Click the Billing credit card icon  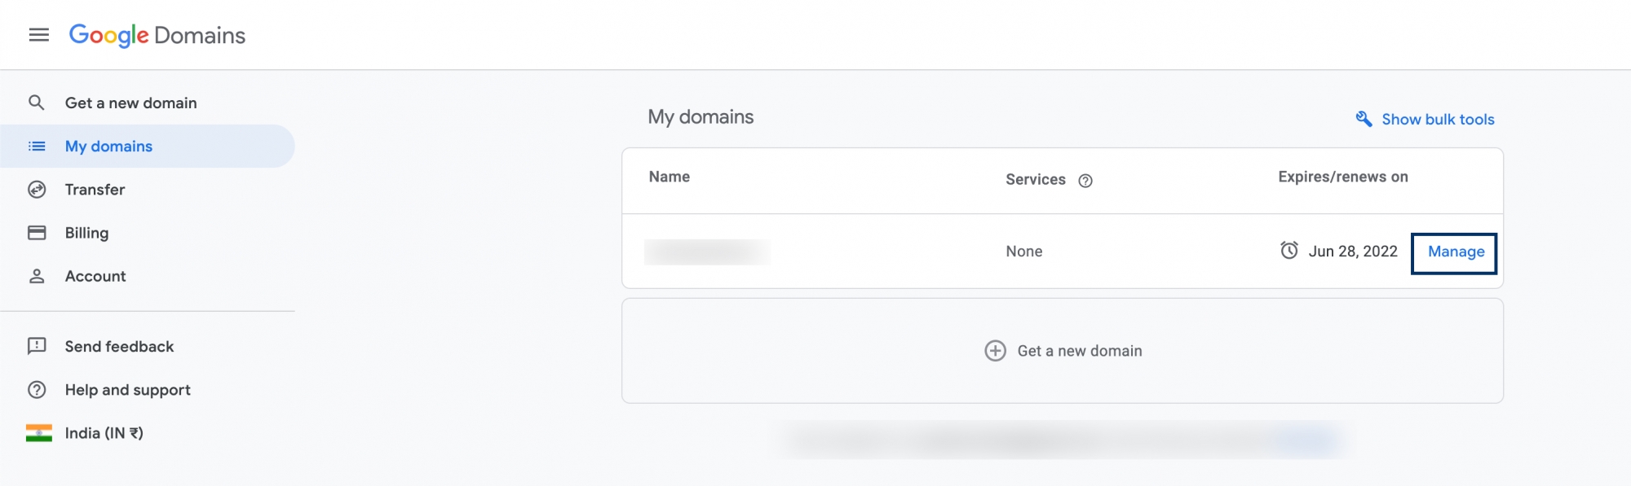coord(37,233)
